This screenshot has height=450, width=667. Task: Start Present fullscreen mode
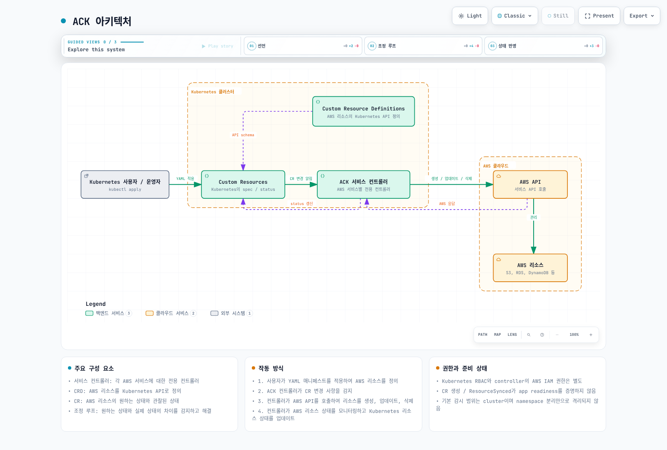(x=599, y=16)
